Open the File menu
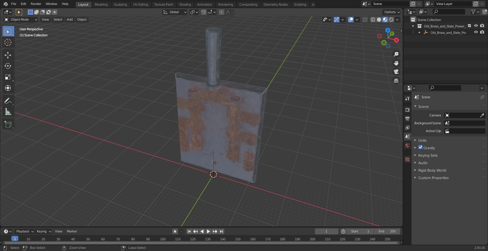 coord(14,4)
